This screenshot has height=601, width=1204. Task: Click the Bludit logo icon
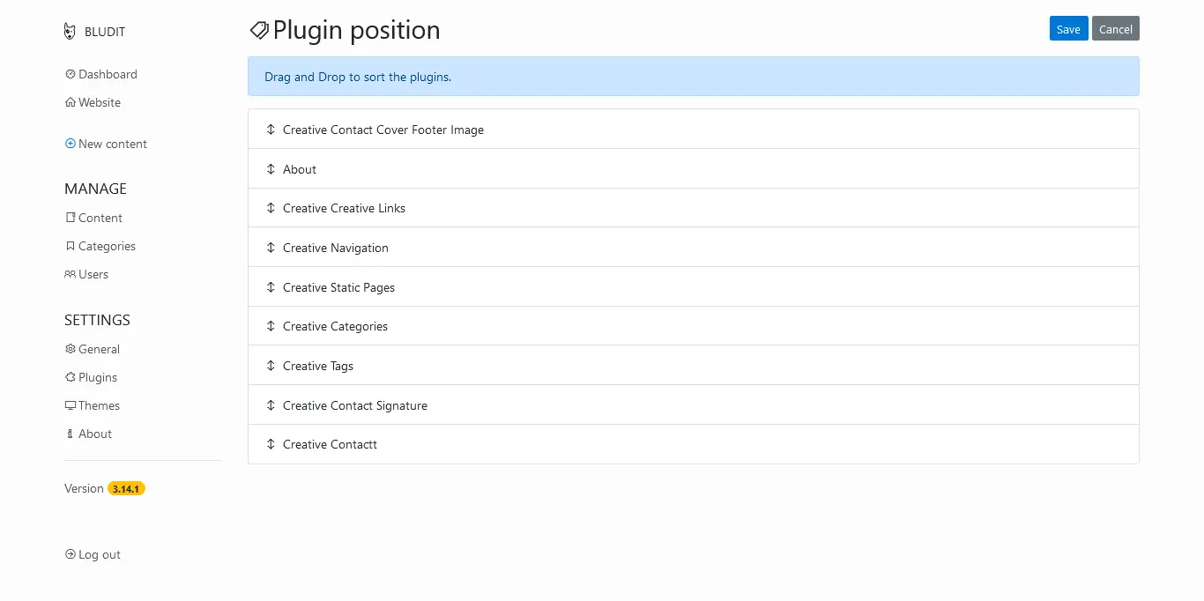click(x=70, y=31)
